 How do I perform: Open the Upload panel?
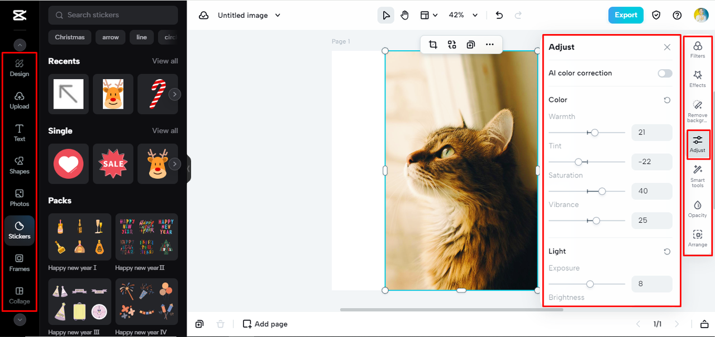pyautogui.click(x=20, y=100)
